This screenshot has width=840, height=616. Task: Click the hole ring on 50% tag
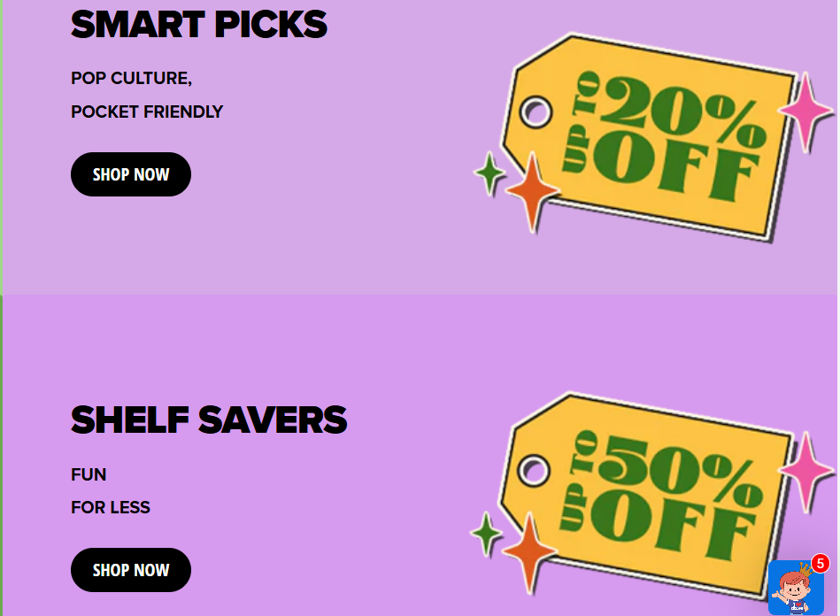pos(534,471)
